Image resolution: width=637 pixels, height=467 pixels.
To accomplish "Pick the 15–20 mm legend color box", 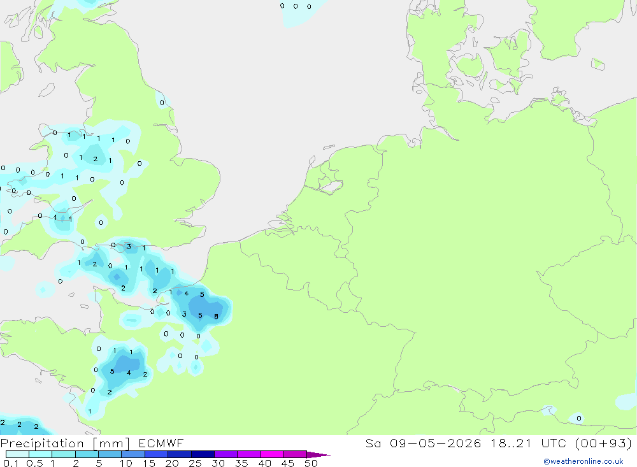I will point(157,454).
